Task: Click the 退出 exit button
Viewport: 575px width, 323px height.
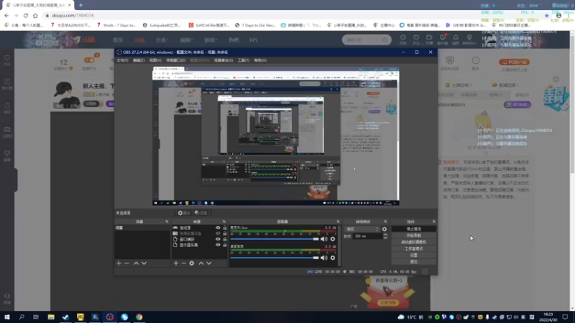Action: (x=414, y=262)
